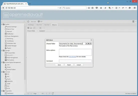Cancel the Add share dialog
This screenshot has width=138, height=96.
[79, 65]
